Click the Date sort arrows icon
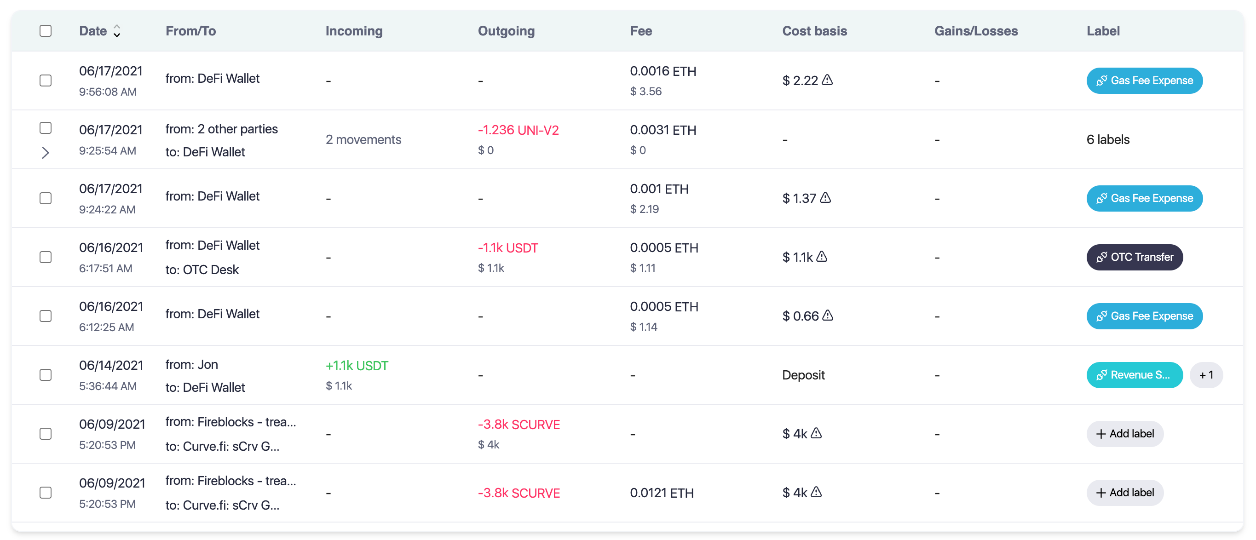1256x540 pixels. [117, 31]
